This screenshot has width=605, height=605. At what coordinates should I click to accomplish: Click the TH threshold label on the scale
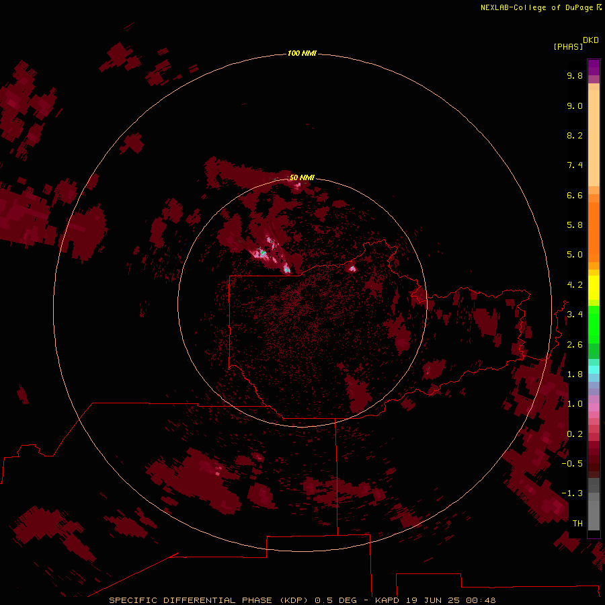point(577,524)
